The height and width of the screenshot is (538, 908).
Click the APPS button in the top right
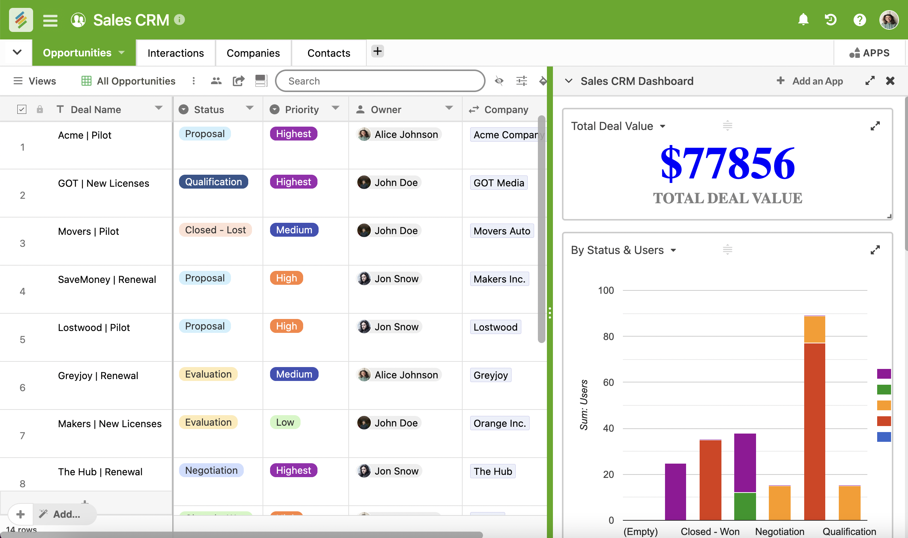pyautogui.click(x=870, y=53)
